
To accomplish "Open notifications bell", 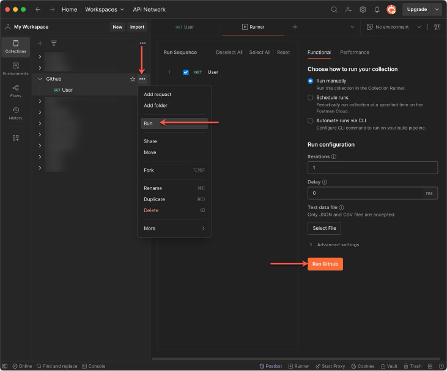I will click(377, 9).
